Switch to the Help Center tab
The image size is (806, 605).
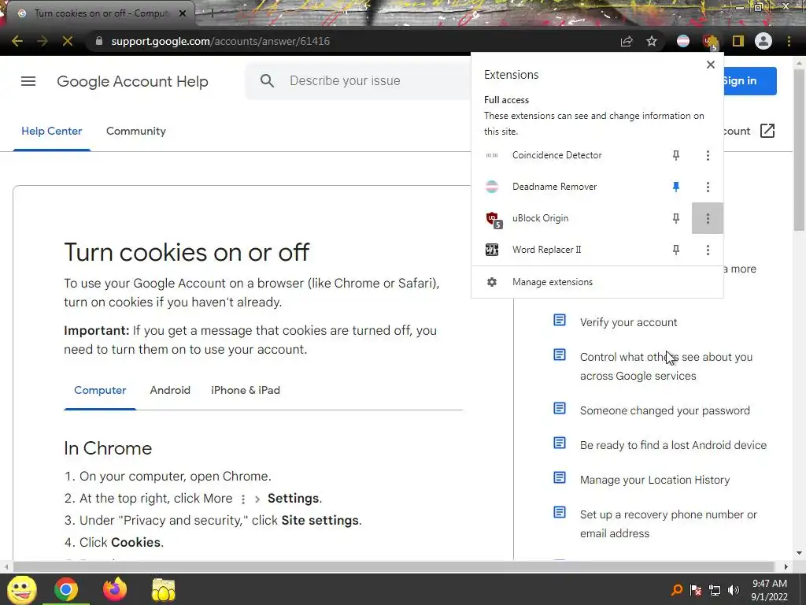coord(51,132)
